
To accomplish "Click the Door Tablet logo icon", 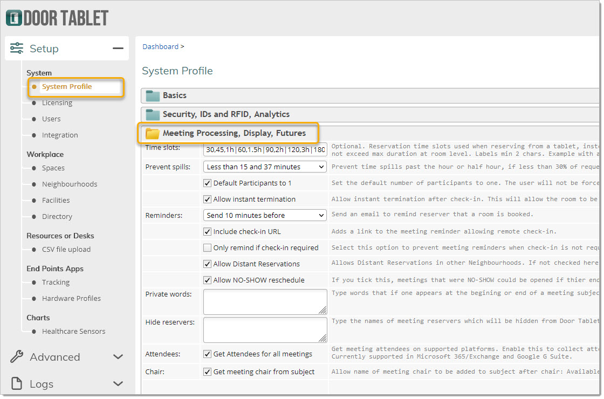I will point(13,18).
